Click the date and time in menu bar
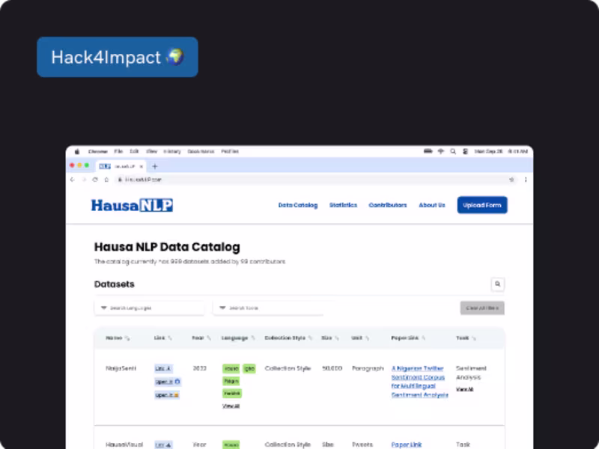Screen dimensions: 599x449 501,152
